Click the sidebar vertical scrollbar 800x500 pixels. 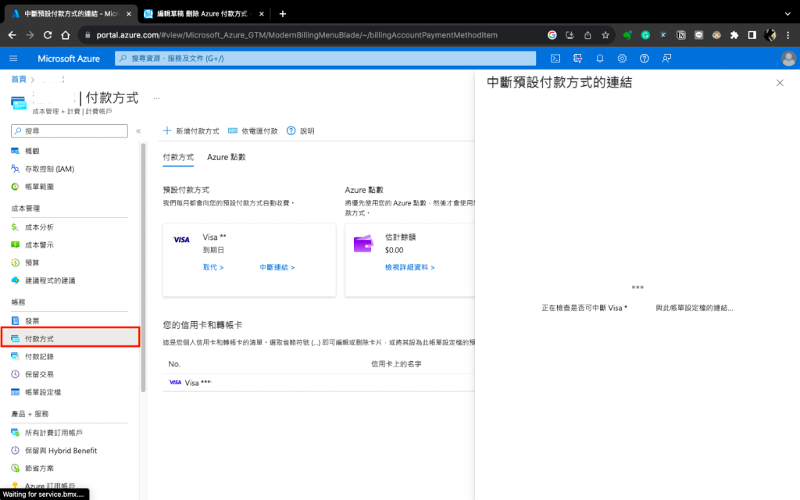(144, 268)
